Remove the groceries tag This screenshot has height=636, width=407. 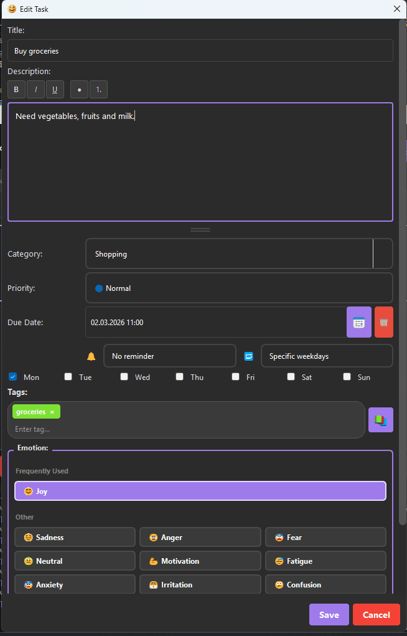point(52,412)
